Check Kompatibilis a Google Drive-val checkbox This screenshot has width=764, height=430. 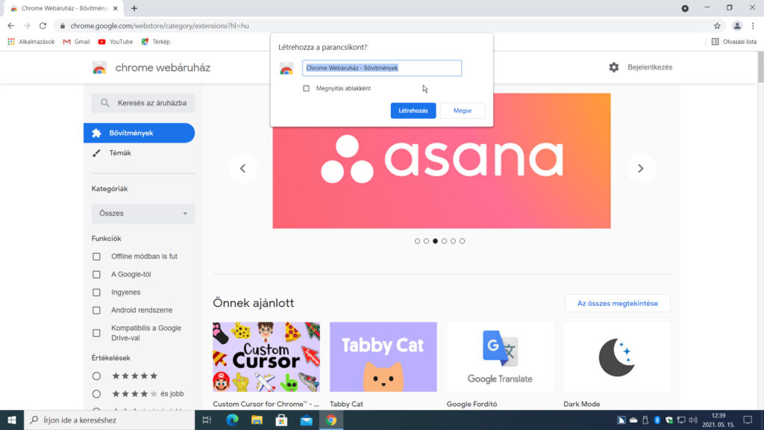point(96,333)
